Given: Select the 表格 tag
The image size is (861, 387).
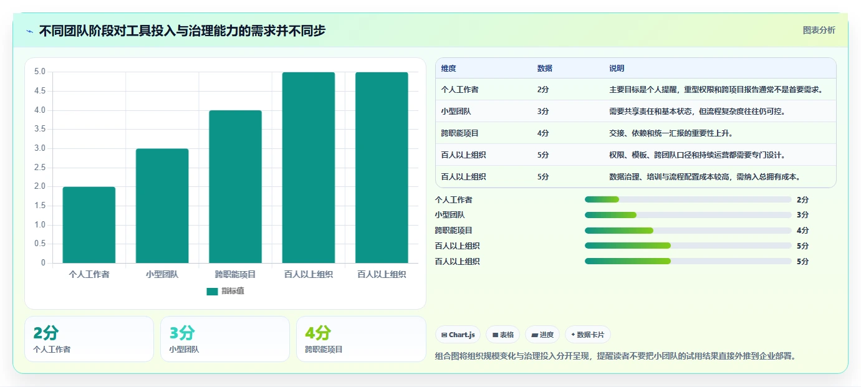Looking at the screenshot, I should pyautogui.click(x=503, y=335).
